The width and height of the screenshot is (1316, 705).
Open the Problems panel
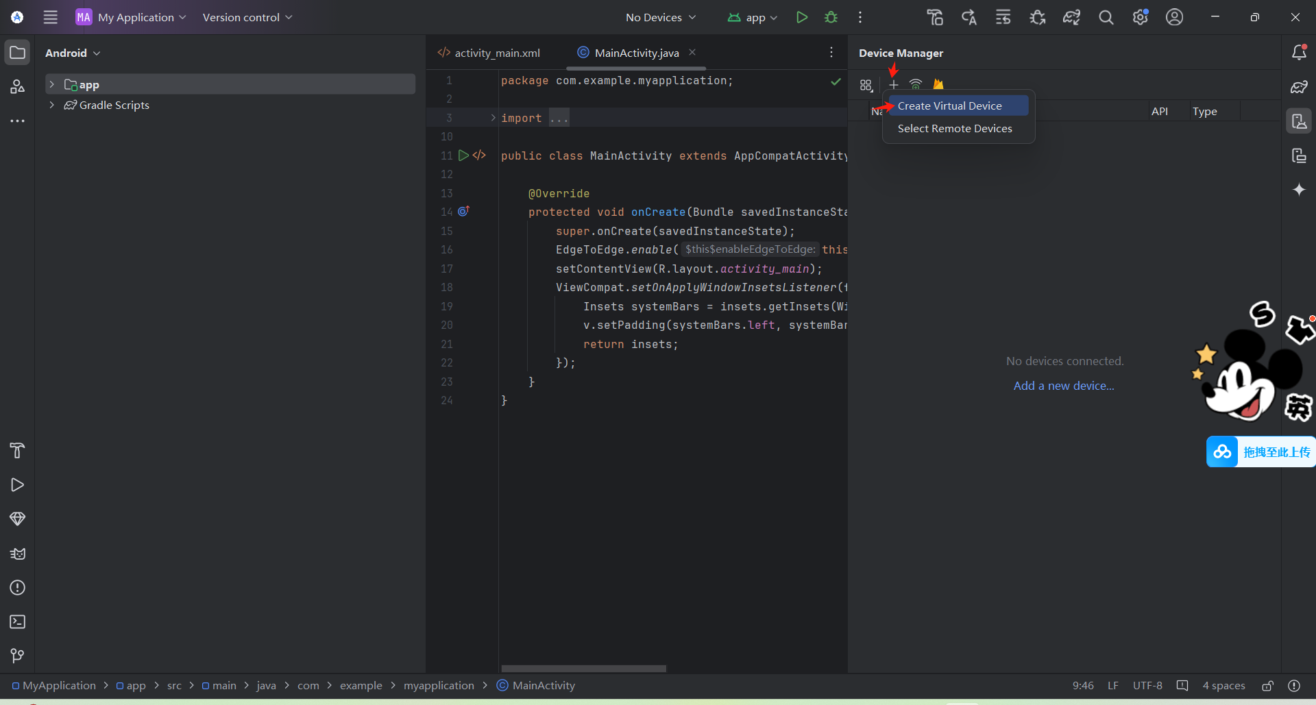coord(16,588)
